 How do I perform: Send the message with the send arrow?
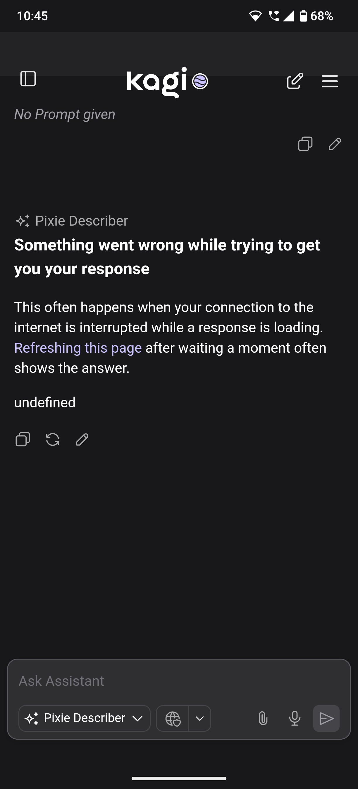(x=326, y=718)
